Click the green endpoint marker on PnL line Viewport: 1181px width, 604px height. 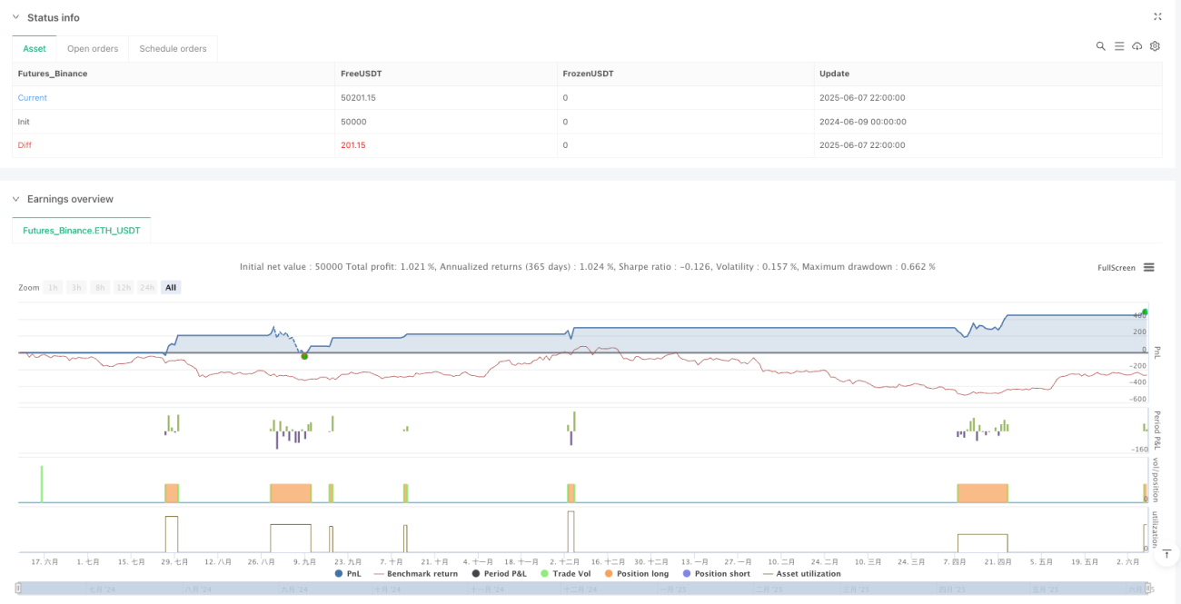[x=1145, y=312]
